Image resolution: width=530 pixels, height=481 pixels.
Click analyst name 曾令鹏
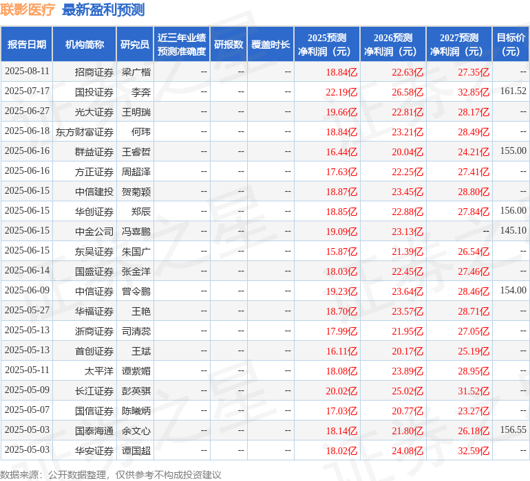point(136,291)
